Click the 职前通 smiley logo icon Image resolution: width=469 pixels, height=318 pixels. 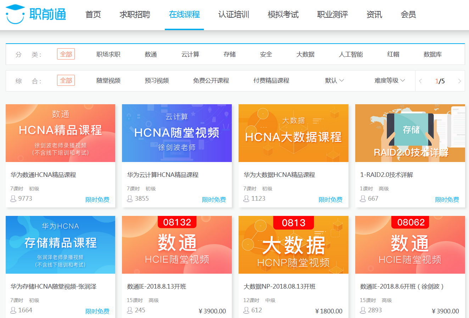click(x=15, y=14)
